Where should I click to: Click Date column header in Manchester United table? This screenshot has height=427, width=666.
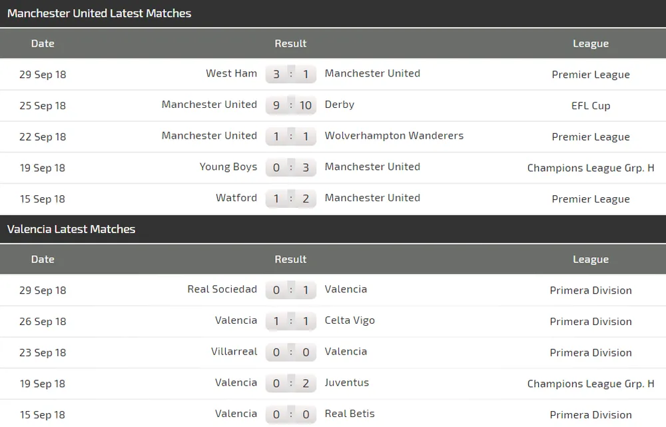[43, 43]
